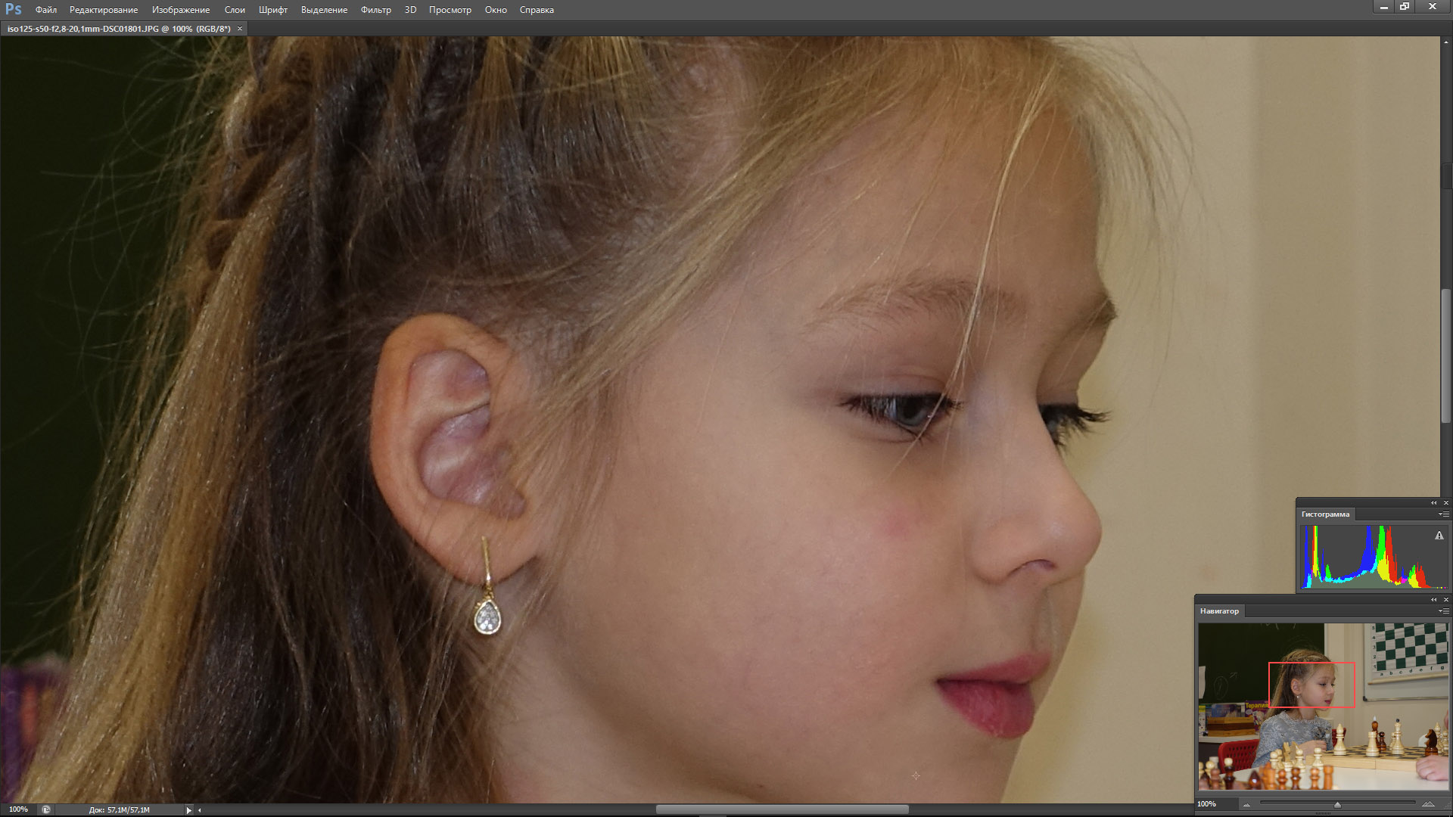Close the Навигатор panel group
The width and height of the screenshot is (1453, 817).
(1445, 599)
